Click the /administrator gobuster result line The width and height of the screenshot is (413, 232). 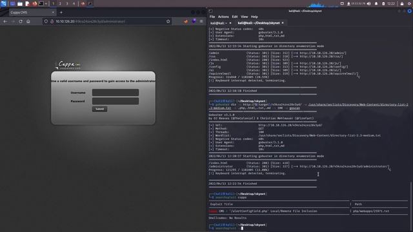[299, 166]
